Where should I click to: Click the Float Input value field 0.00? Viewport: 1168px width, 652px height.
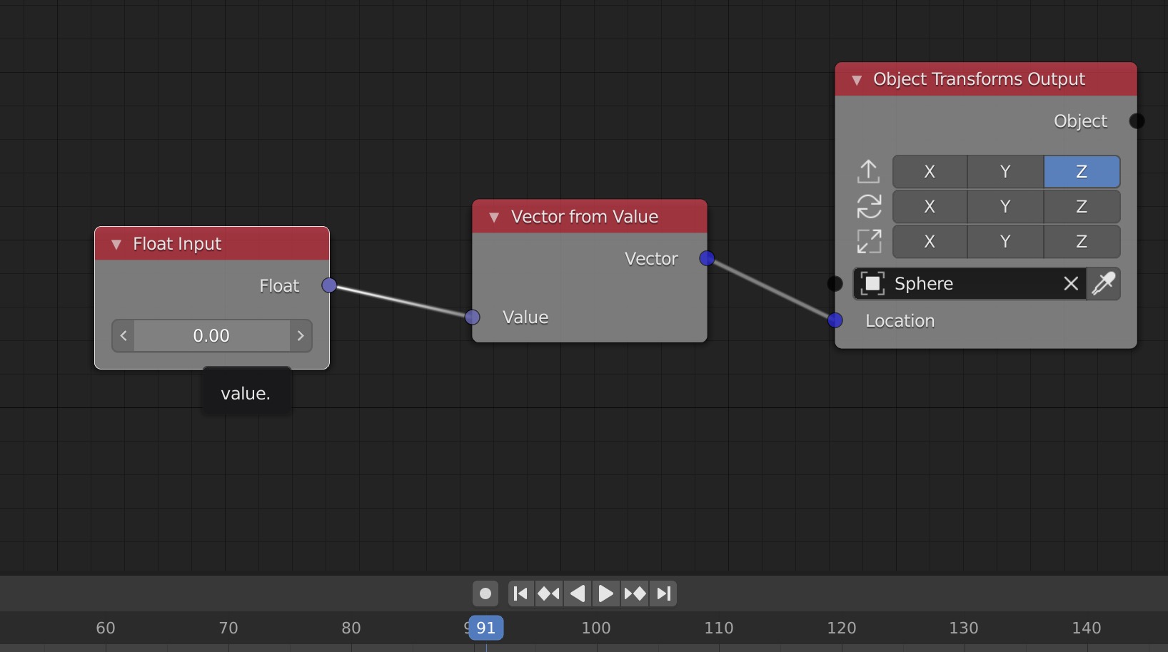(212, 336)
